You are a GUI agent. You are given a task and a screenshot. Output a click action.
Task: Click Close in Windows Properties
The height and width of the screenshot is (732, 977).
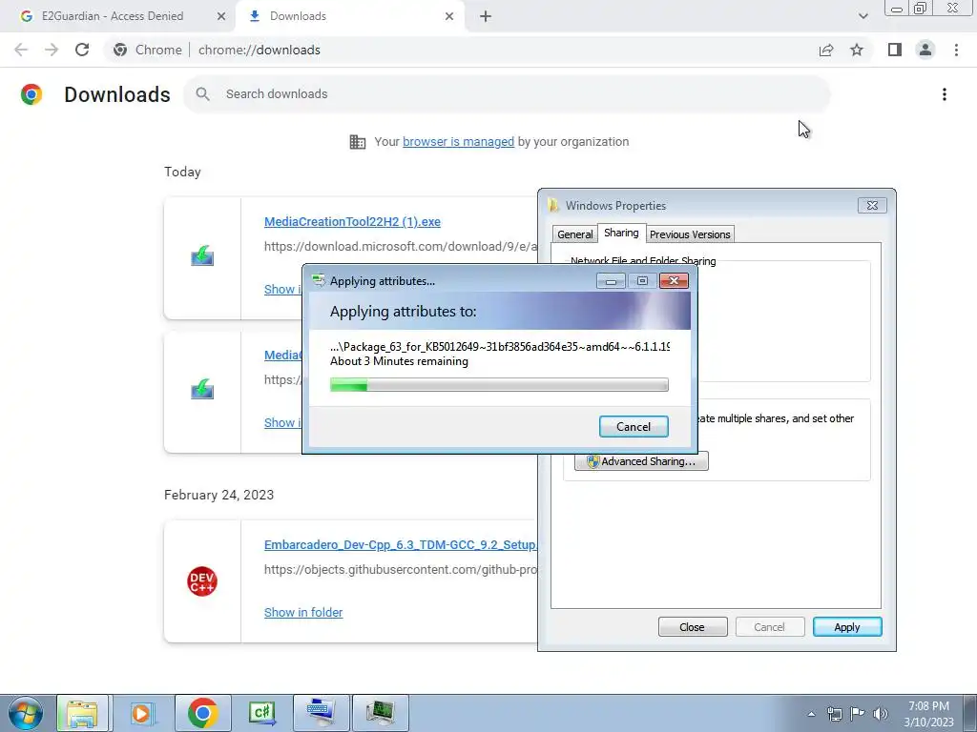click(693, 627)
